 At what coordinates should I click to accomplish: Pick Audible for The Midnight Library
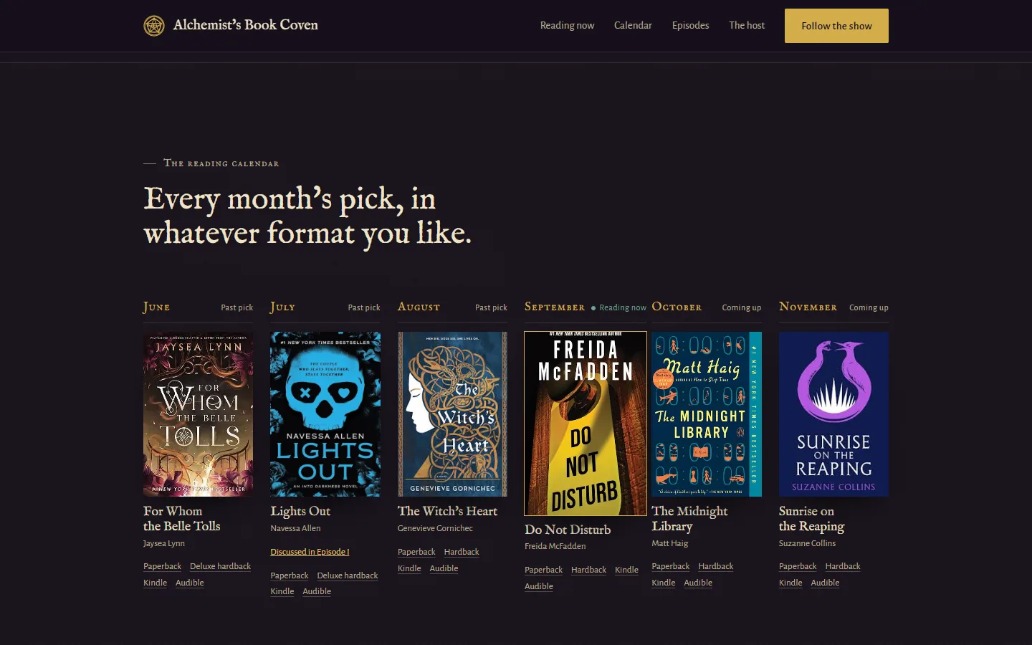click(697, 583)
